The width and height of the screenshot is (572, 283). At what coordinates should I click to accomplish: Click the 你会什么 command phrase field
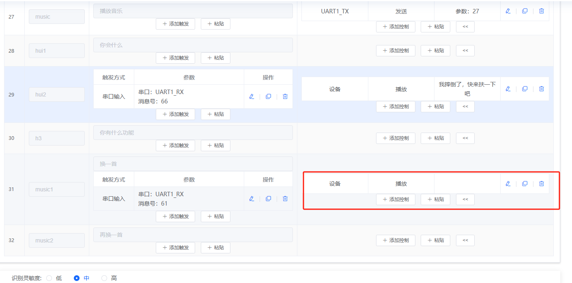[193, 45]
